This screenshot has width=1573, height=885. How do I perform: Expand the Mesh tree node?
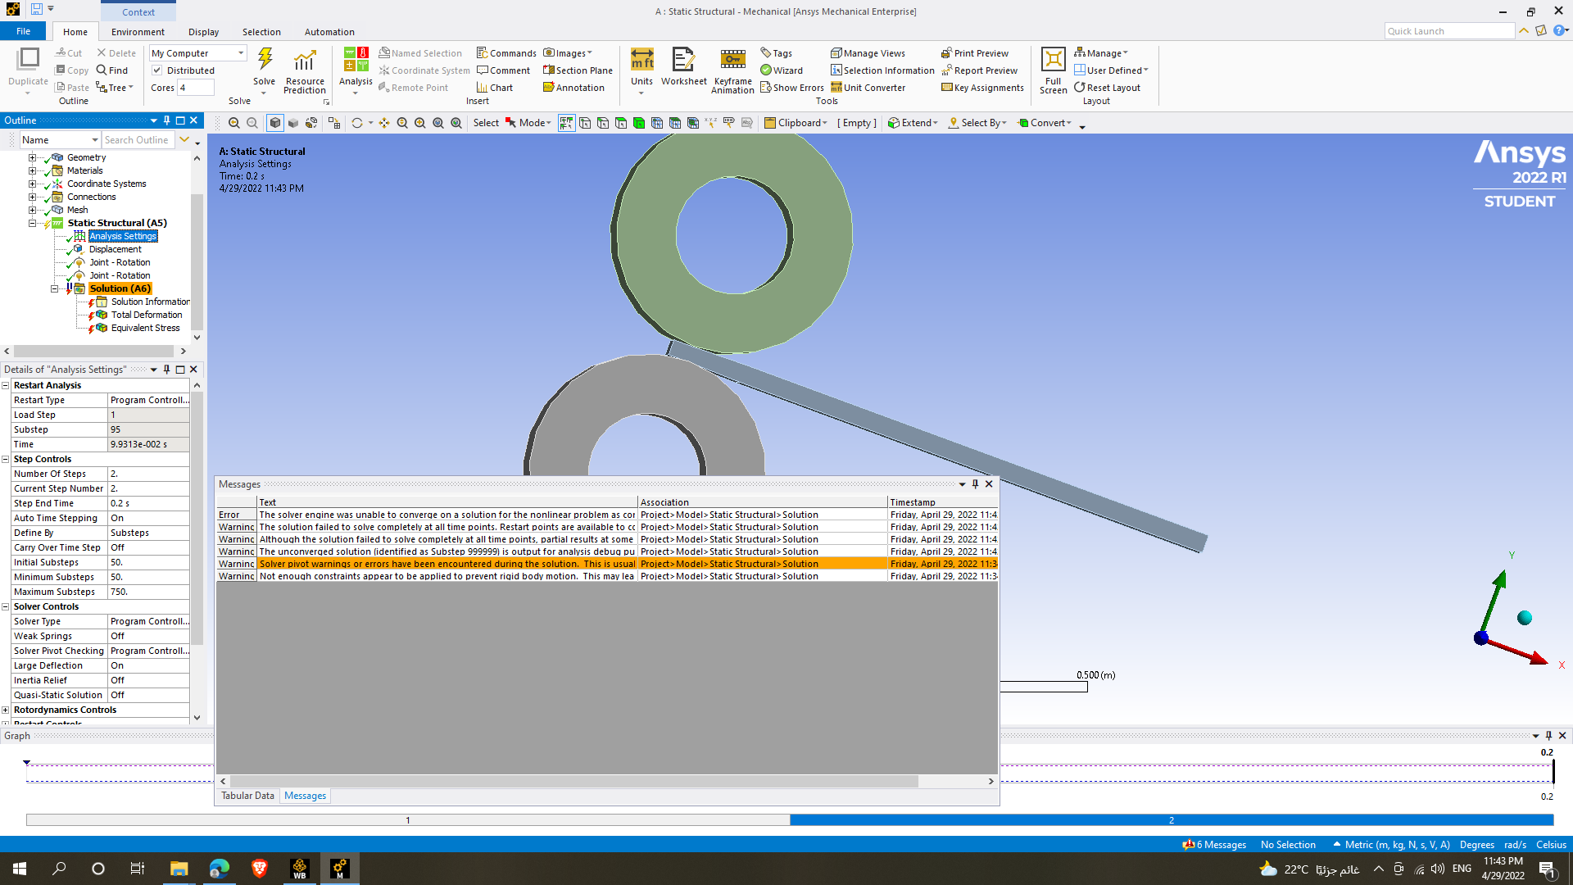click(32, 210)
